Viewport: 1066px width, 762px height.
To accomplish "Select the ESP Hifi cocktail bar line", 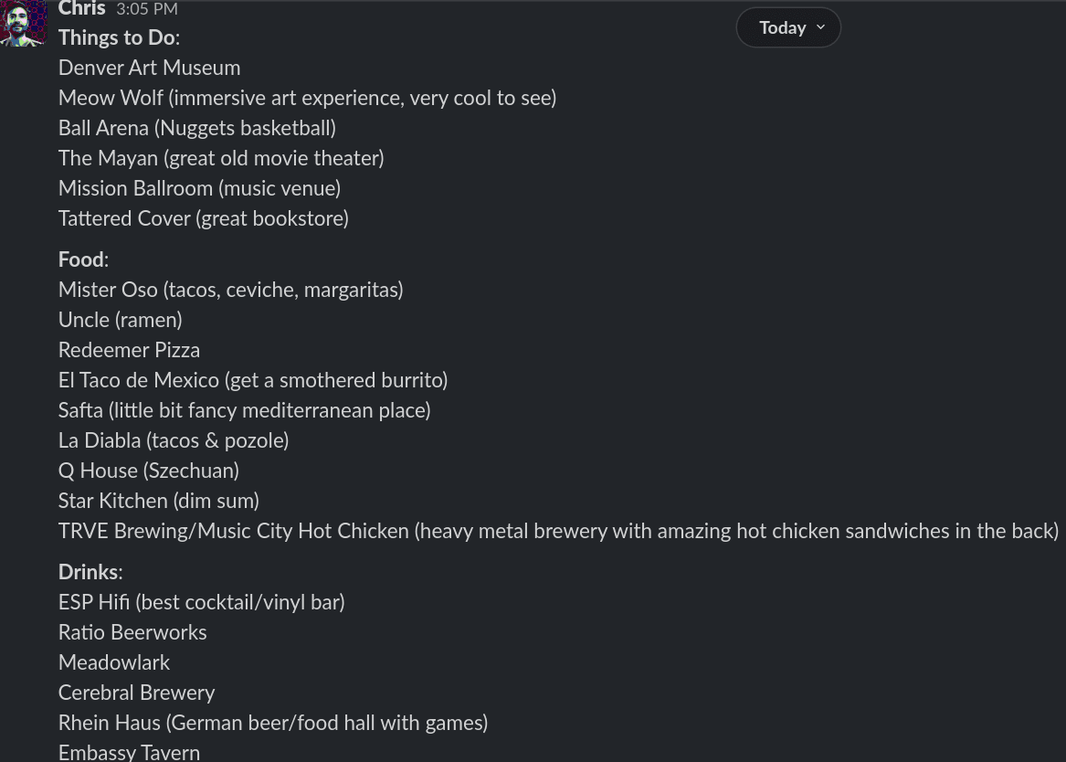I will tap(201, 602).
